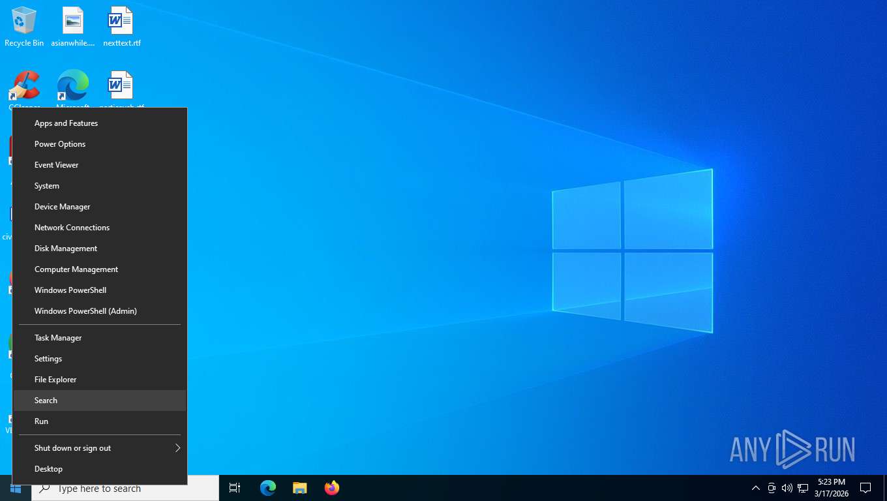Choose Desktop at the menu bottom
This screenshot has height=501, width=887.
tap(100, 469)
